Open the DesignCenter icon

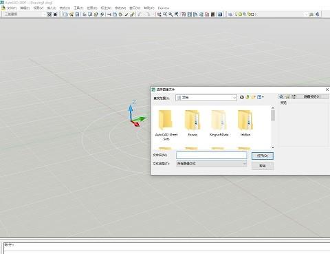190,14
